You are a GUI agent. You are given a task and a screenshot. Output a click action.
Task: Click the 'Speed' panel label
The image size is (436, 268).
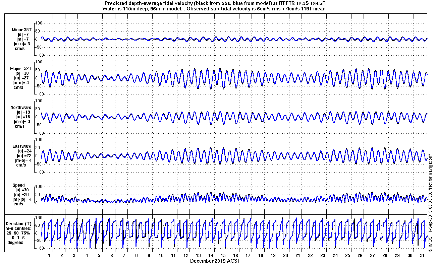pyautogui.click(x=19, y=185)
